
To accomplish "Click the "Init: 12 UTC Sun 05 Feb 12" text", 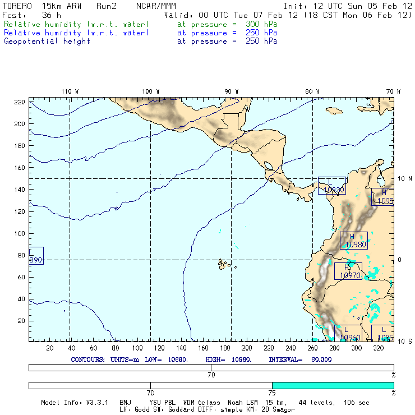I will tap(348, 6).
